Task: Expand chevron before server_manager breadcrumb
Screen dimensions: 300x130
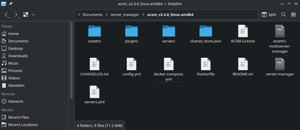Action: 107,15
